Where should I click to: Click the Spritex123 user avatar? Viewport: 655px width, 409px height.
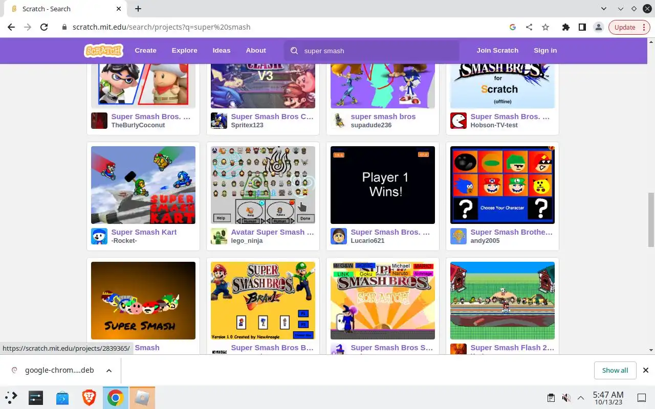[219, 121]
